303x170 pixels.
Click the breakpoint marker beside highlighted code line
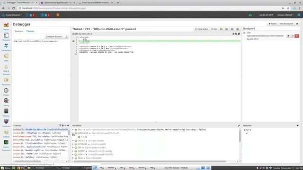[73, 41]
